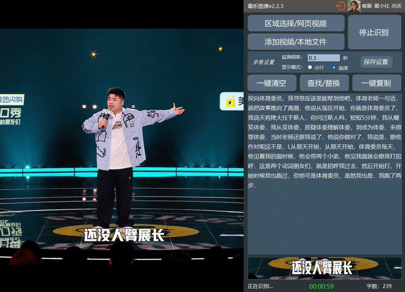
Task: Click the subtitle preview thumbnail 还没人臂展长
Action: click(x=325, y=268)
